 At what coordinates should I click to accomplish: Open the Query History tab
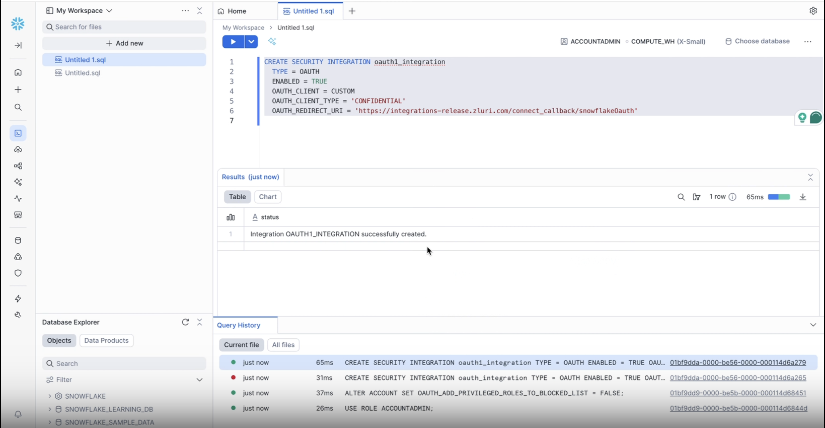click(x=238, y=325)
